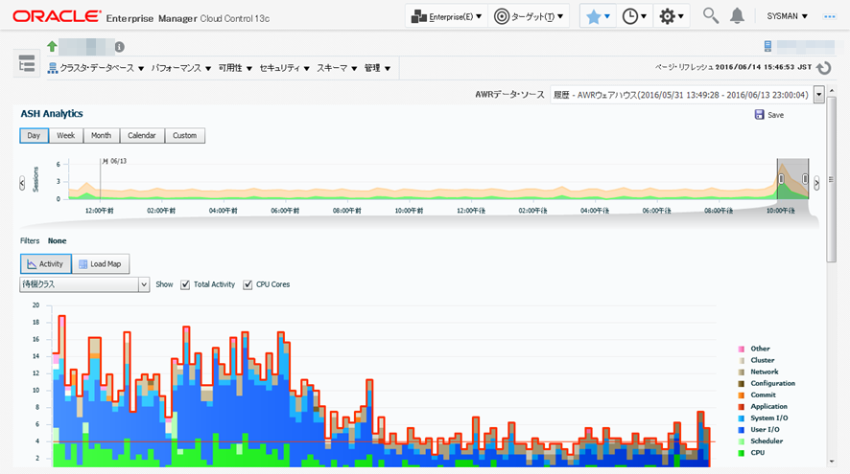Click scrollbar down arrow

tap(832, 462)
